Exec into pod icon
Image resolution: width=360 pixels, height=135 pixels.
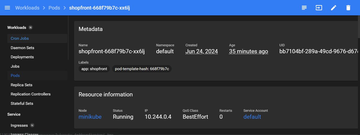click(x=319, y=8)
